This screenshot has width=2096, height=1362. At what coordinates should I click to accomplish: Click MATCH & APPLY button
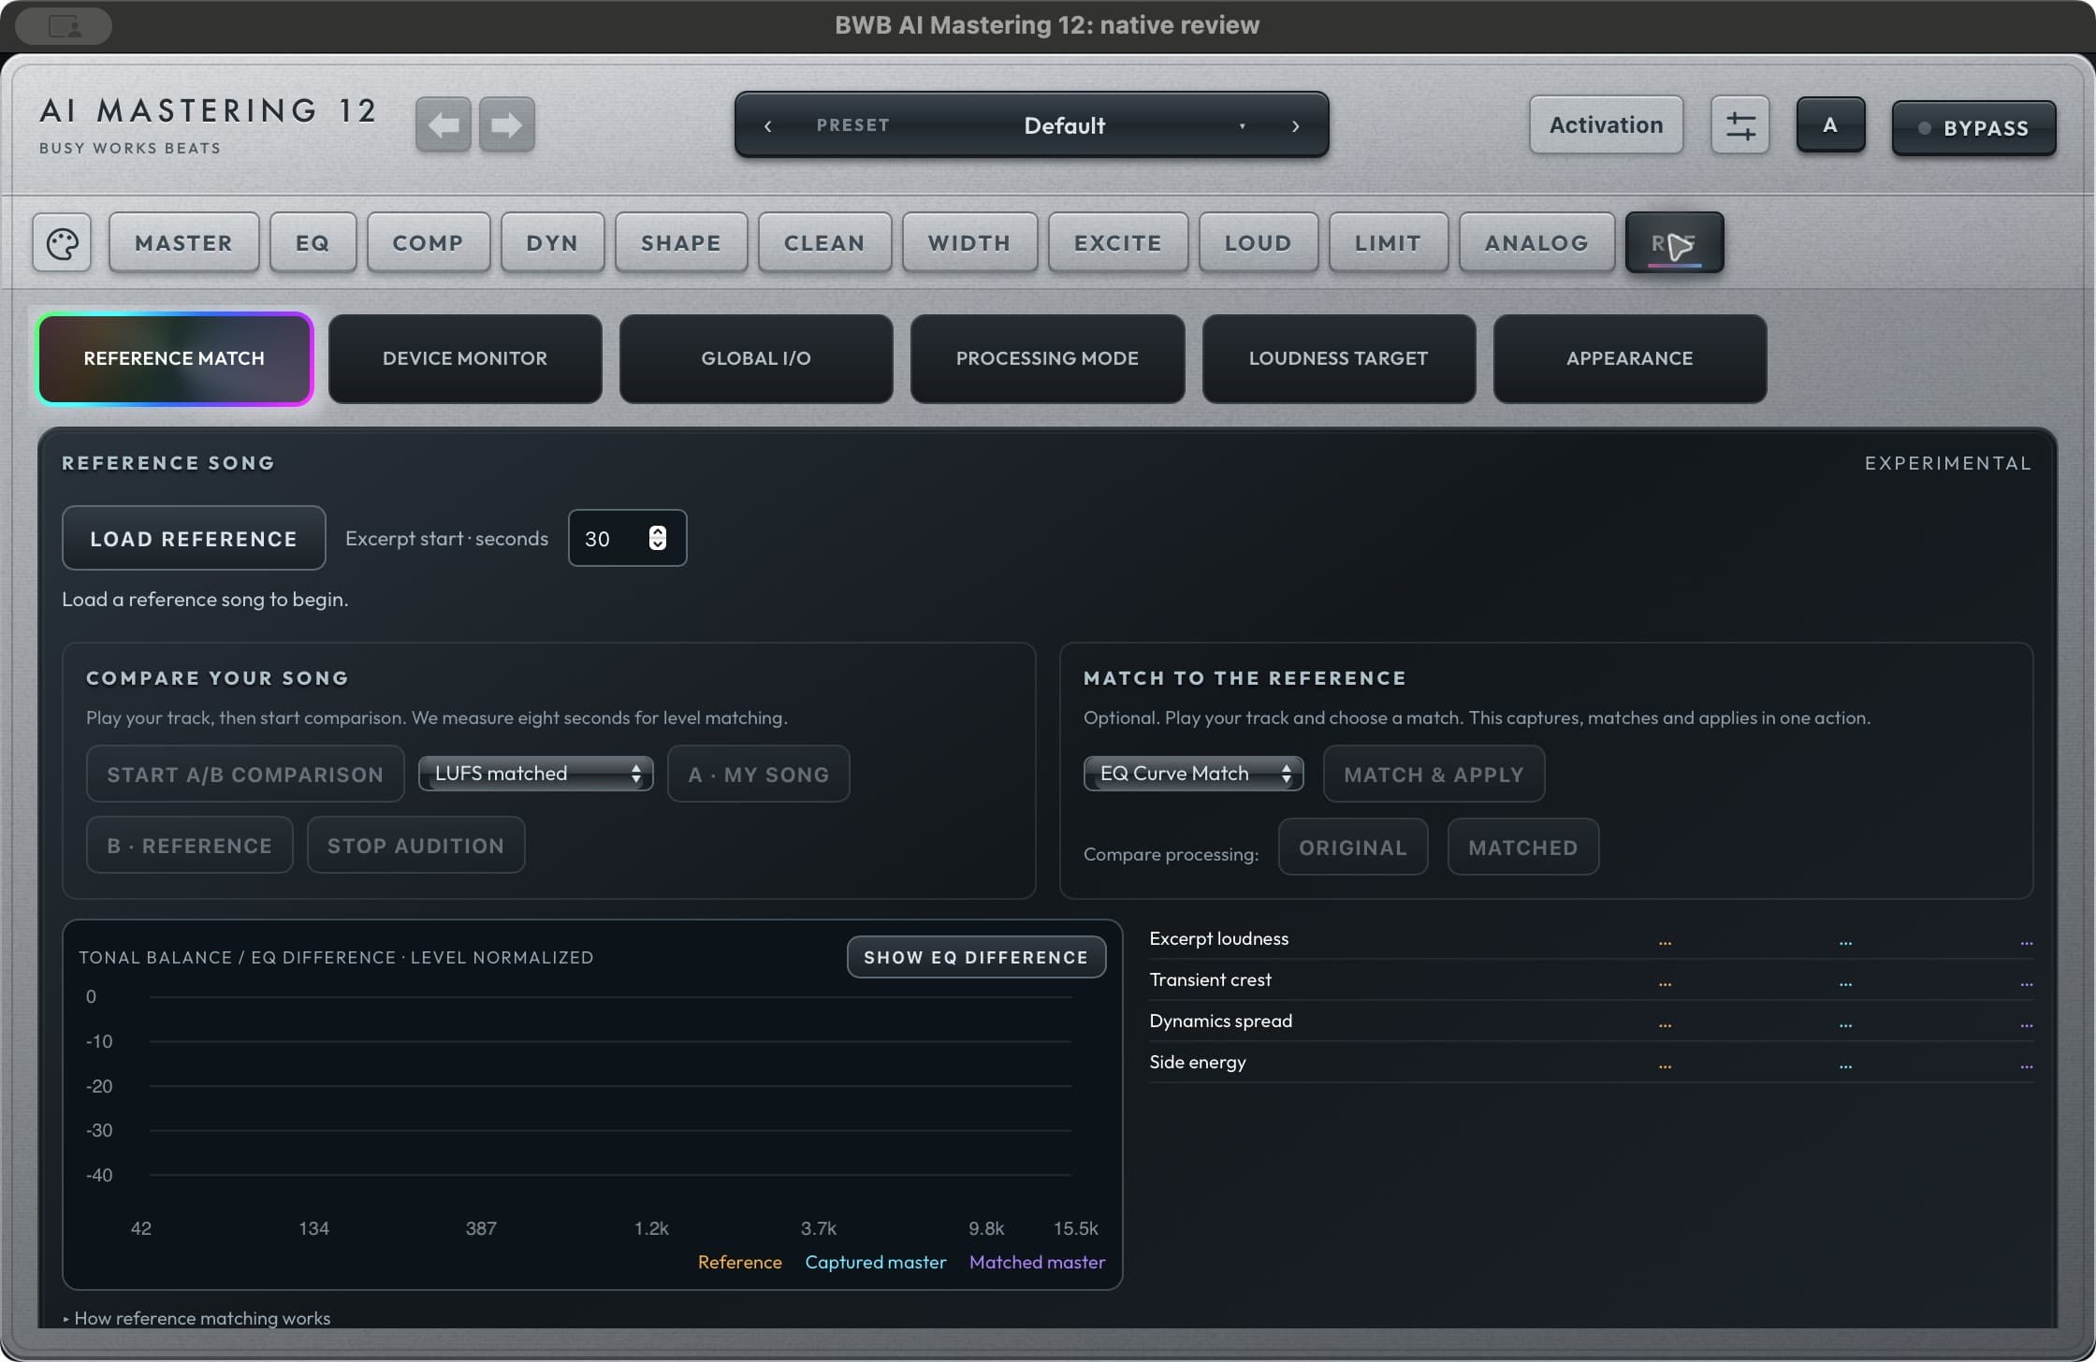click(1434, 774)
